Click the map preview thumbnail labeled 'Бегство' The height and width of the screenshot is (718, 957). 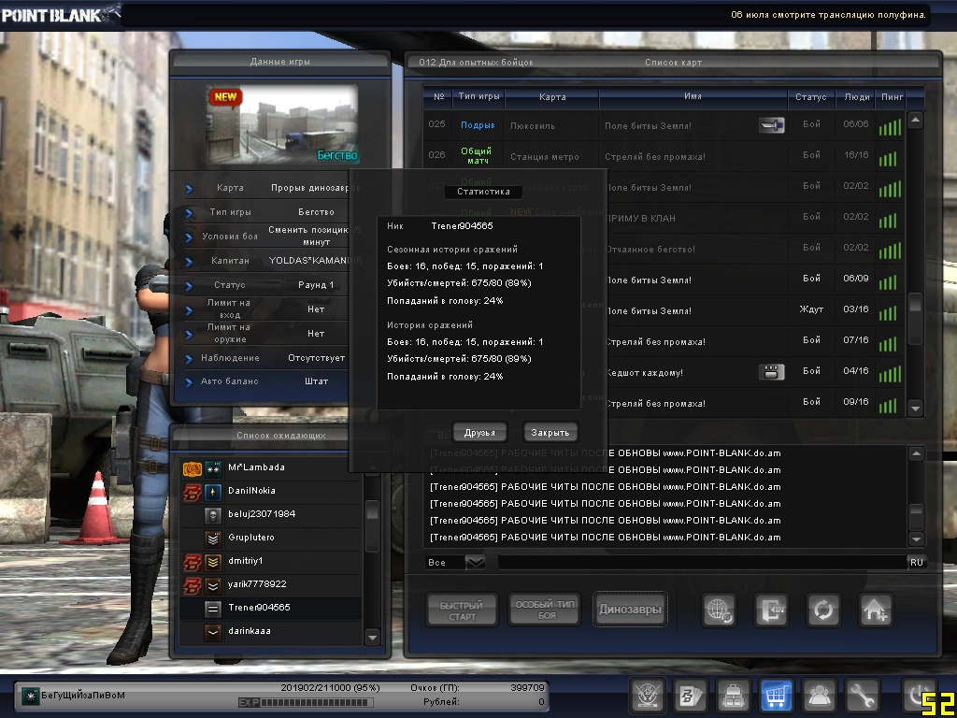[x=281, y=125]
